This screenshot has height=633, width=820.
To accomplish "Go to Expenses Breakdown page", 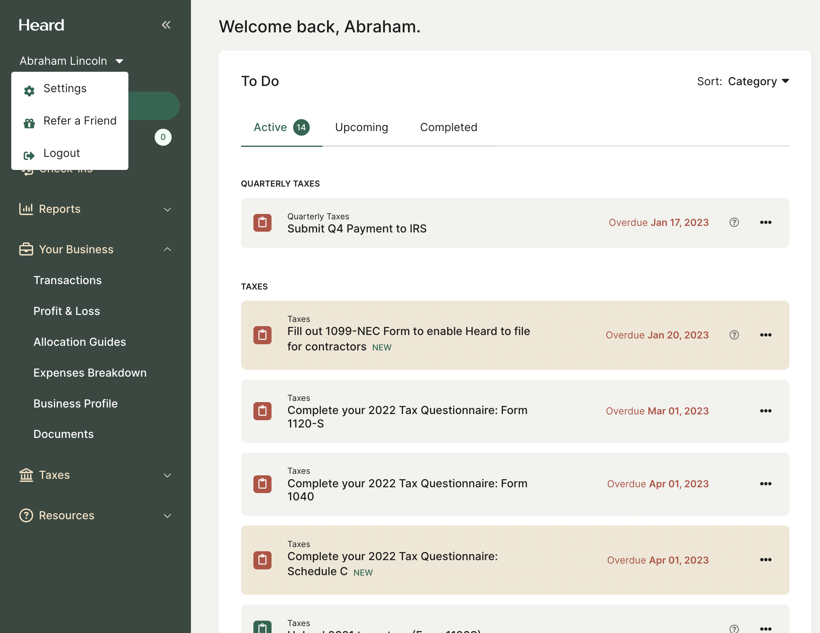I will pyautogui.click(x=90, y=373).
